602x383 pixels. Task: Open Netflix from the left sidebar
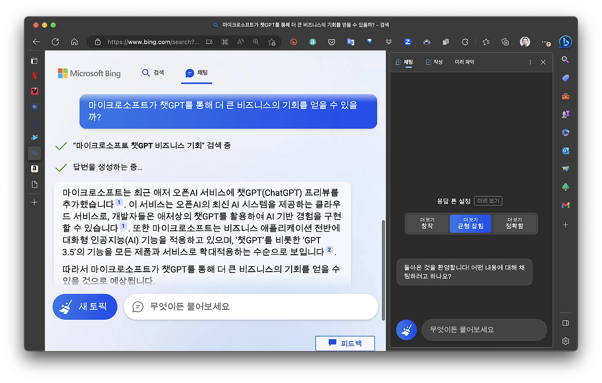pyautogui.click(x=34, y=75)
